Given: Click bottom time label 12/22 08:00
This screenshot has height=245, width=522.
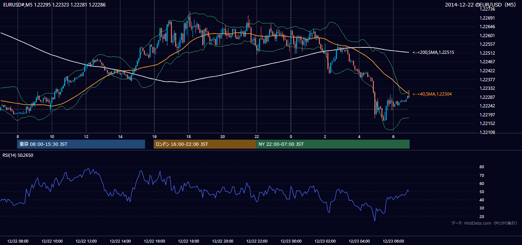Looking at the screenshot, I should 18,241.
